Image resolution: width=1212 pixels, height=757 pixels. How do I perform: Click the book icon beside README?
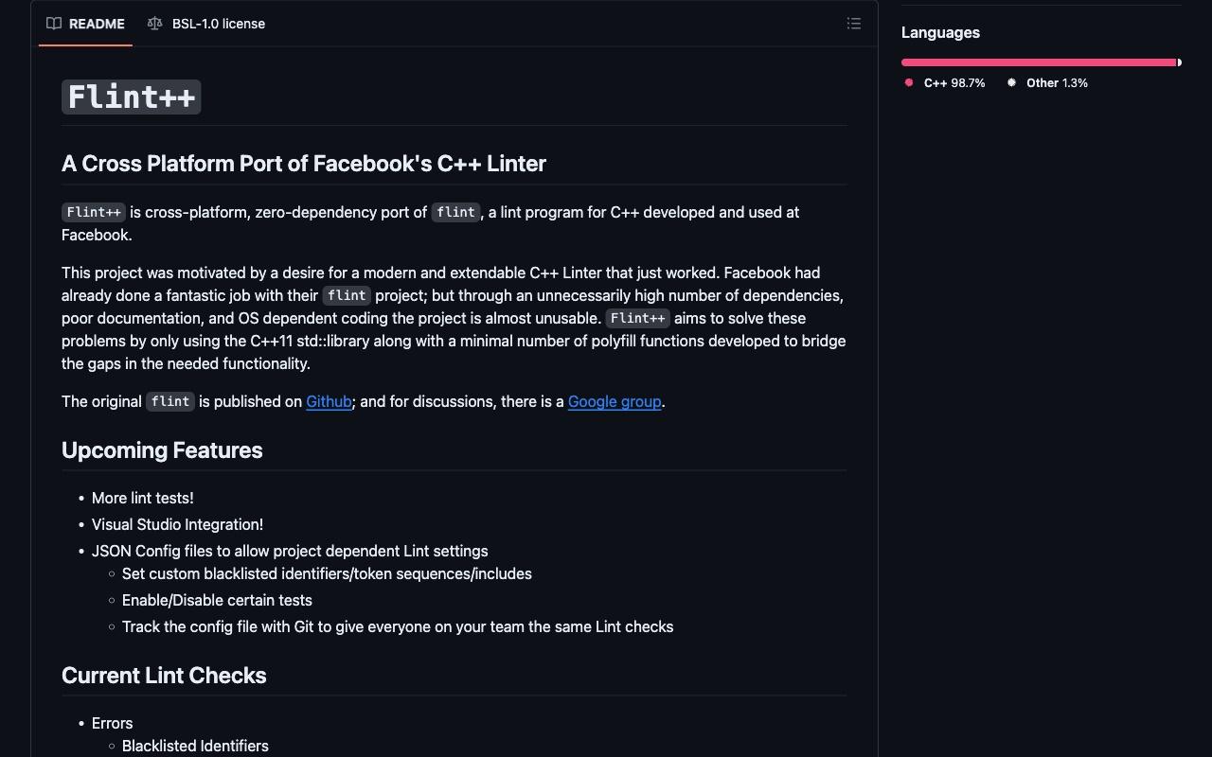54,24
